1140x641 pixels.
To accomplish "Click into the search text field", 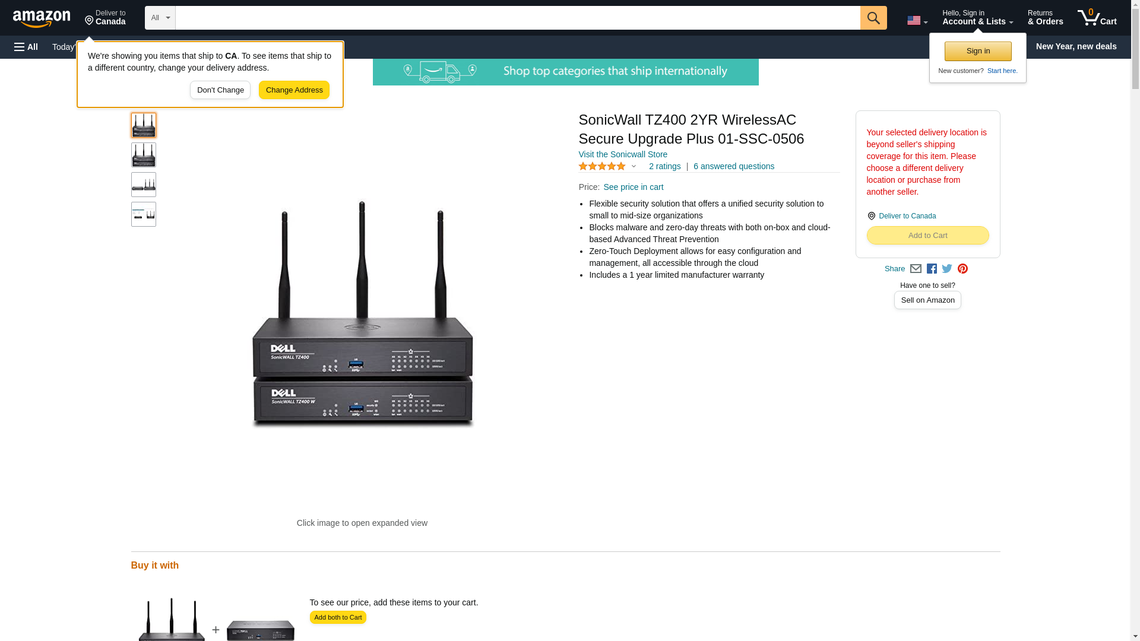I will [518, 18].
